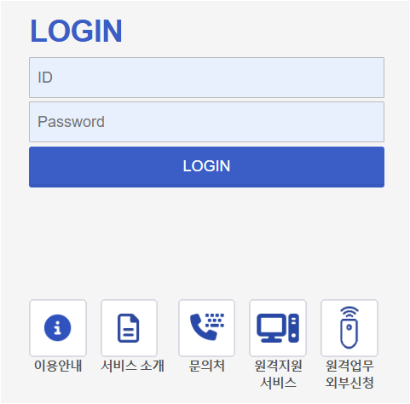Click the Password placeholder text
Image resolution: width=410 pixels, height=404 pixels.
(x=71, y=122)
